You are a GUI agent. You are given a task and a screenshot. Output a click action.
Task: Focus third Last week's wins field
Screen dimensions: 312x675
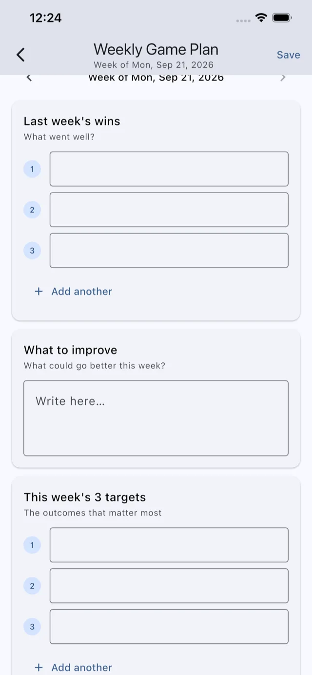click(x=169, y=250)
